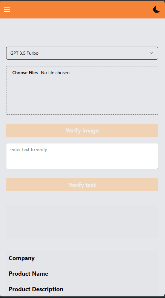
Task: Click inside the dashed file upload area
Action: click(x=82, y=95)
